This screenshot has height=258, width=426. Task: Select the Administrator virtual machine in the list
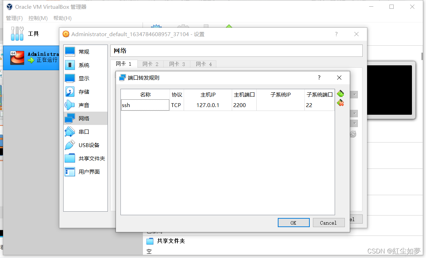tap(32, 57)
